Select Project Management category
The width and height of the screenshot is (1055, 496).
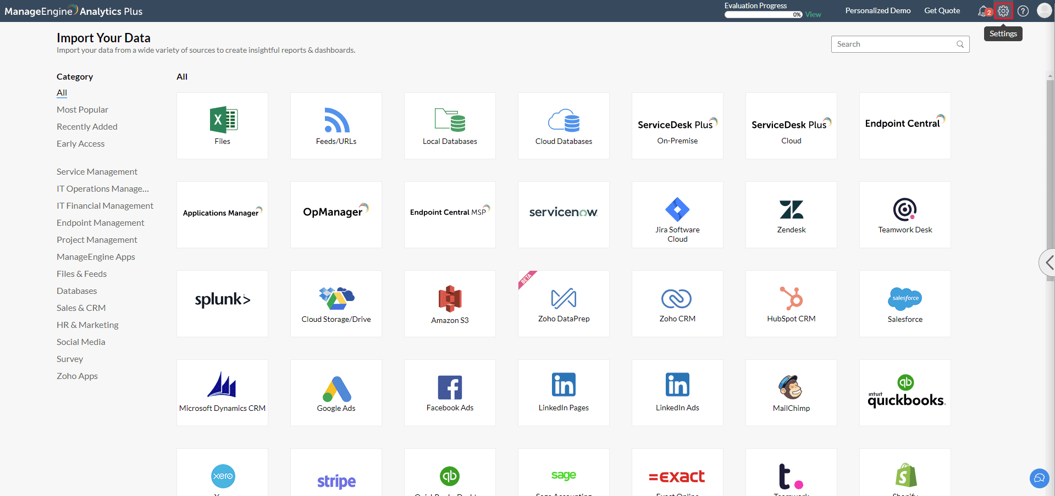click(97, 240)
